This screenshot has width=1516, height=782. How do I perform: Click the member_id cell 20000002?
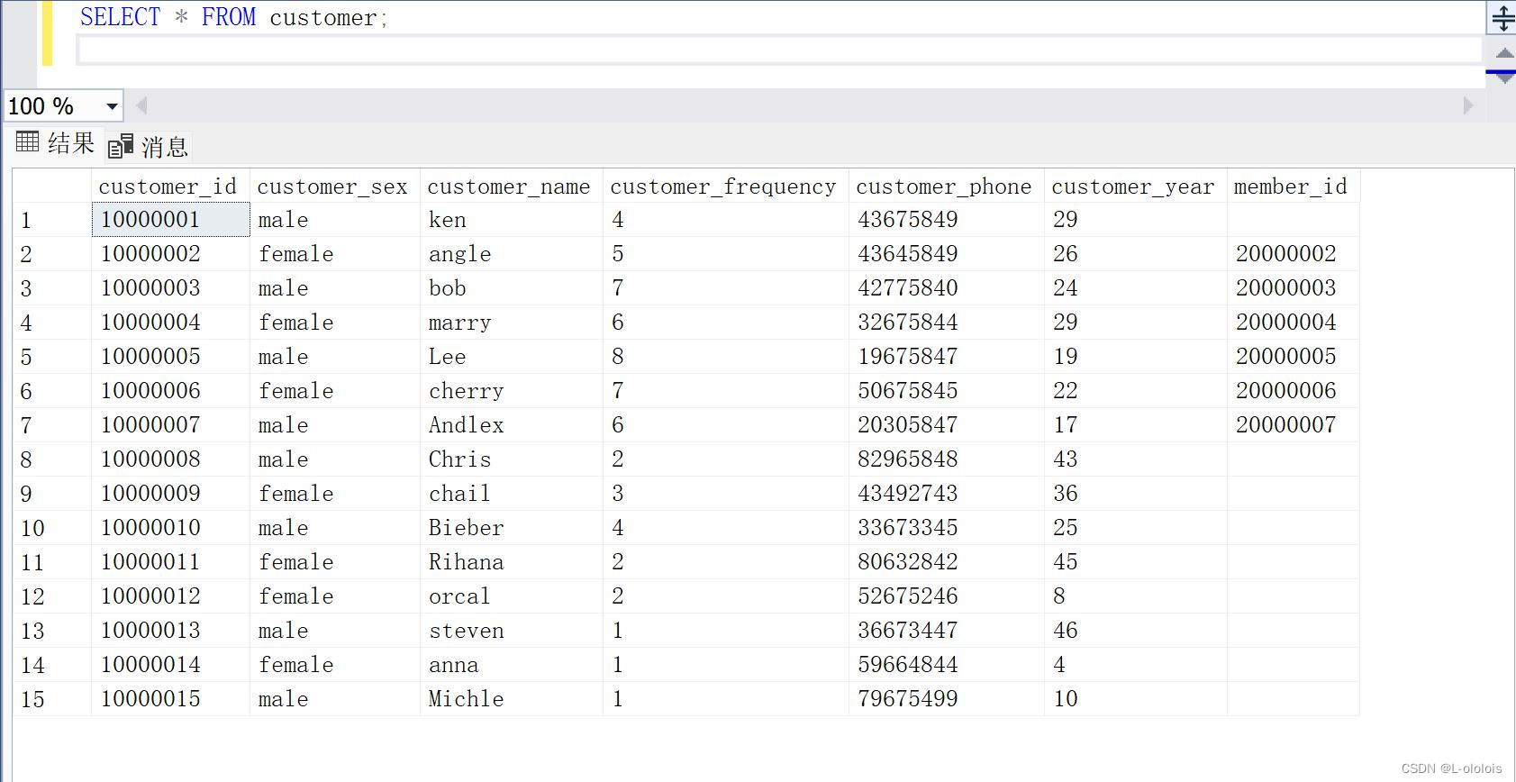point(1293,254)
